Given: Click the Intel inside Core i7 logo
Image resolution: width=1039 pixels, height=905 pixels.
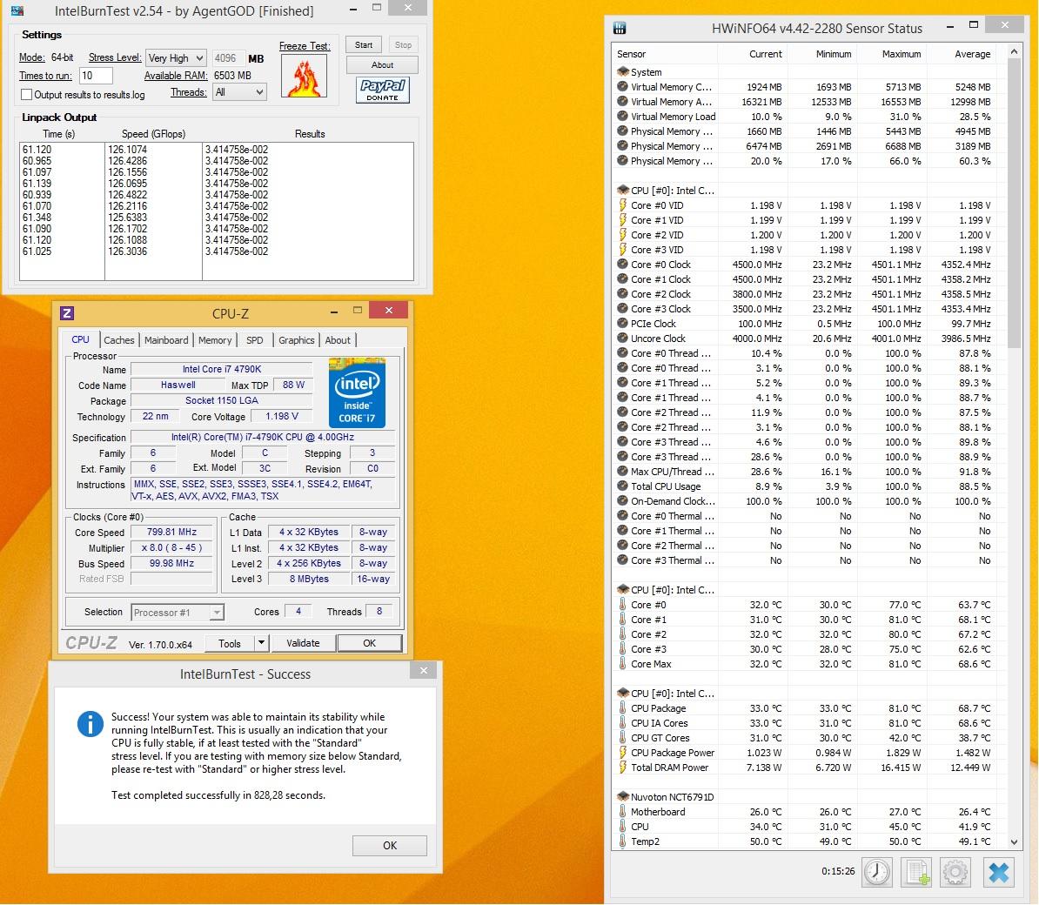Looking at the screenshot, I should click(357, 392).
